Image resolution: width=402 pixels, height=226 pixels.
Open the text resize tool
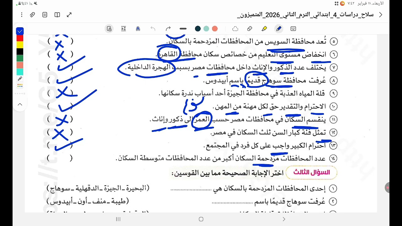(123, 29)
